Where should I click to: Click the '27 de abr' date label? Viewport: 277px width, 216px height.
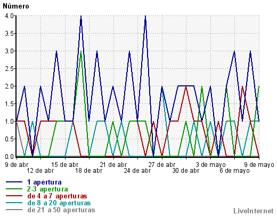click(162, 165)
